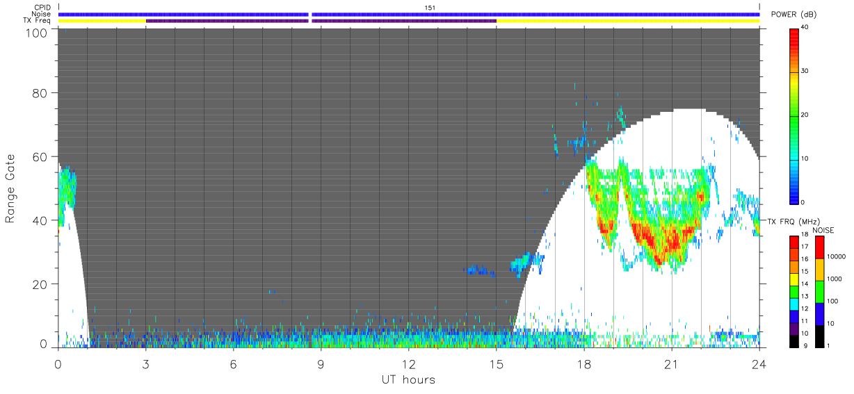Viewport: 854px width, 394px height.
Task: Click the green NOISE colorbar segment
Action: click(820, 292)
